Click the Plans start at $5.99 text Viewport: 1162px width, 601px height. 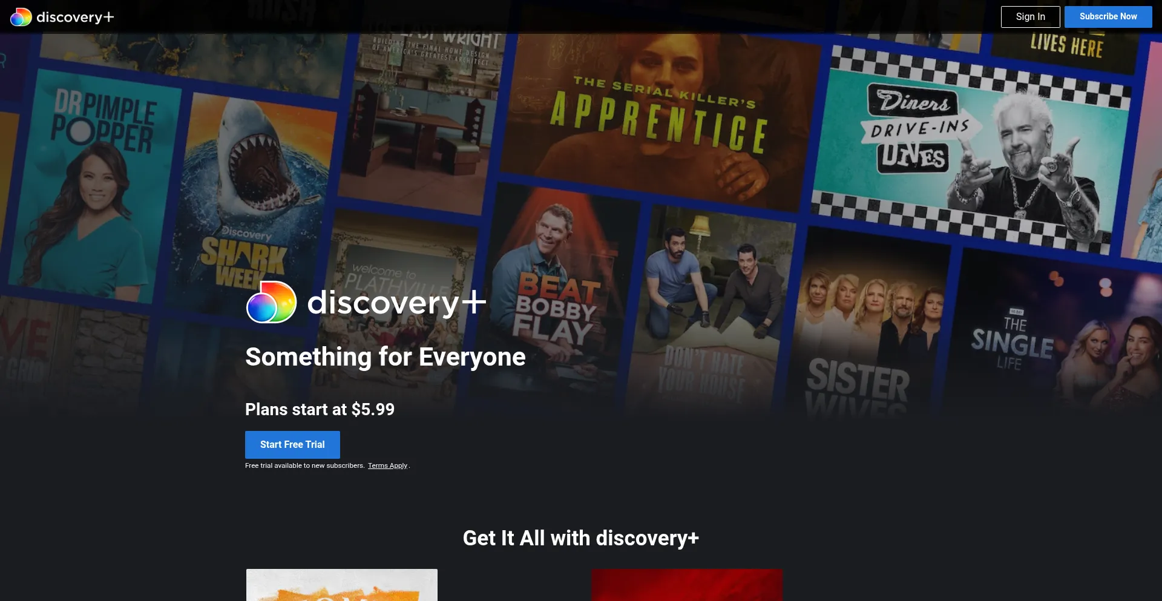point(320,410)
